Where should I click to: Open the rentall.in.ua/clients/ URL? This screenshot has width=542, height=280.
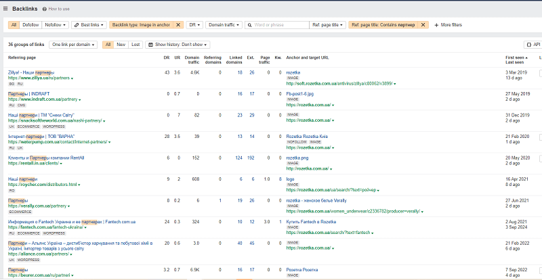click(33, 163)
